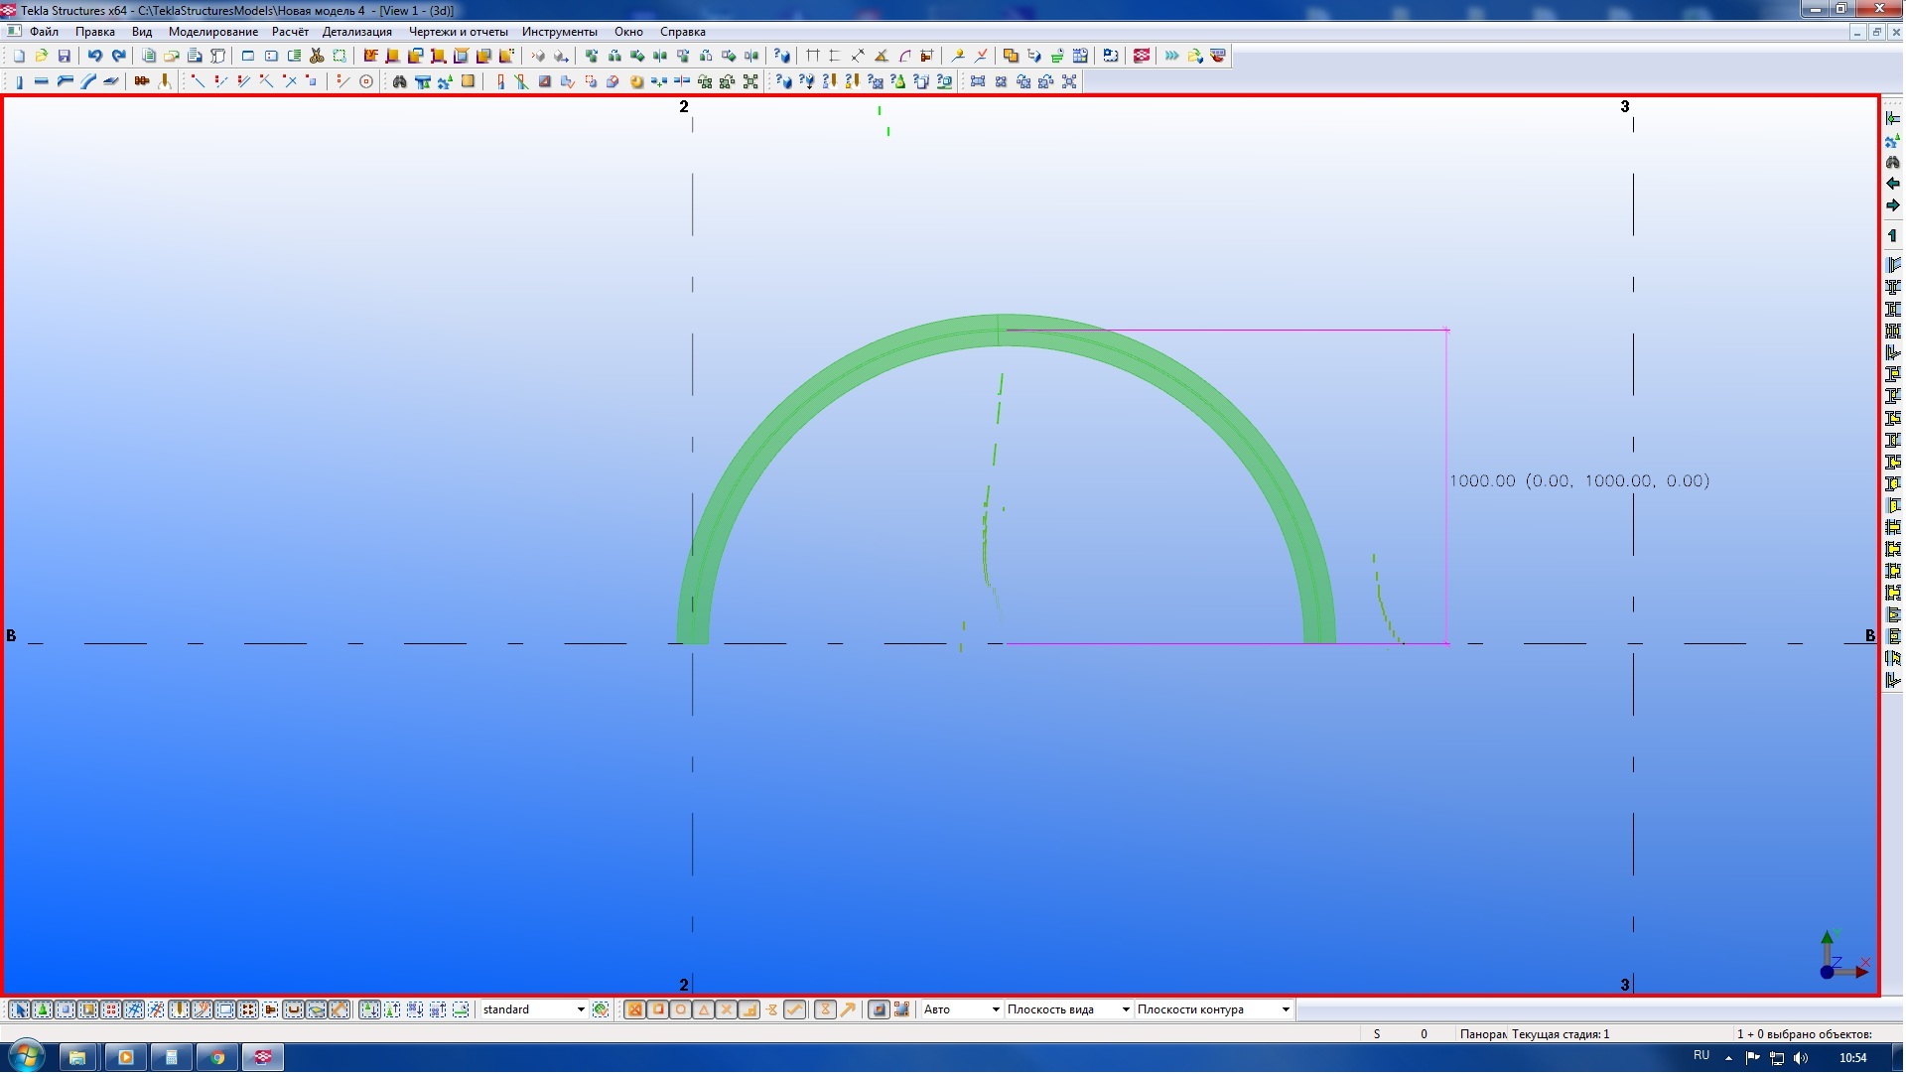This screenshot has width=1906, height=1074.
Task: Select the Create steel beam tool
Action: point(41,82)
